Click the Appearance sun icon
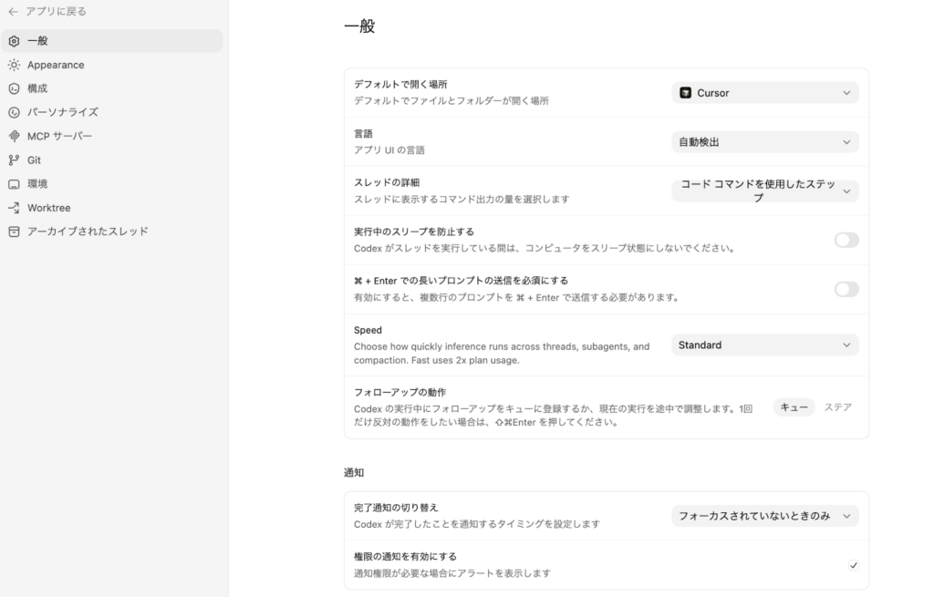Image resolution: width=934 pixels, height=597 pixels. [x=13, y=64]
